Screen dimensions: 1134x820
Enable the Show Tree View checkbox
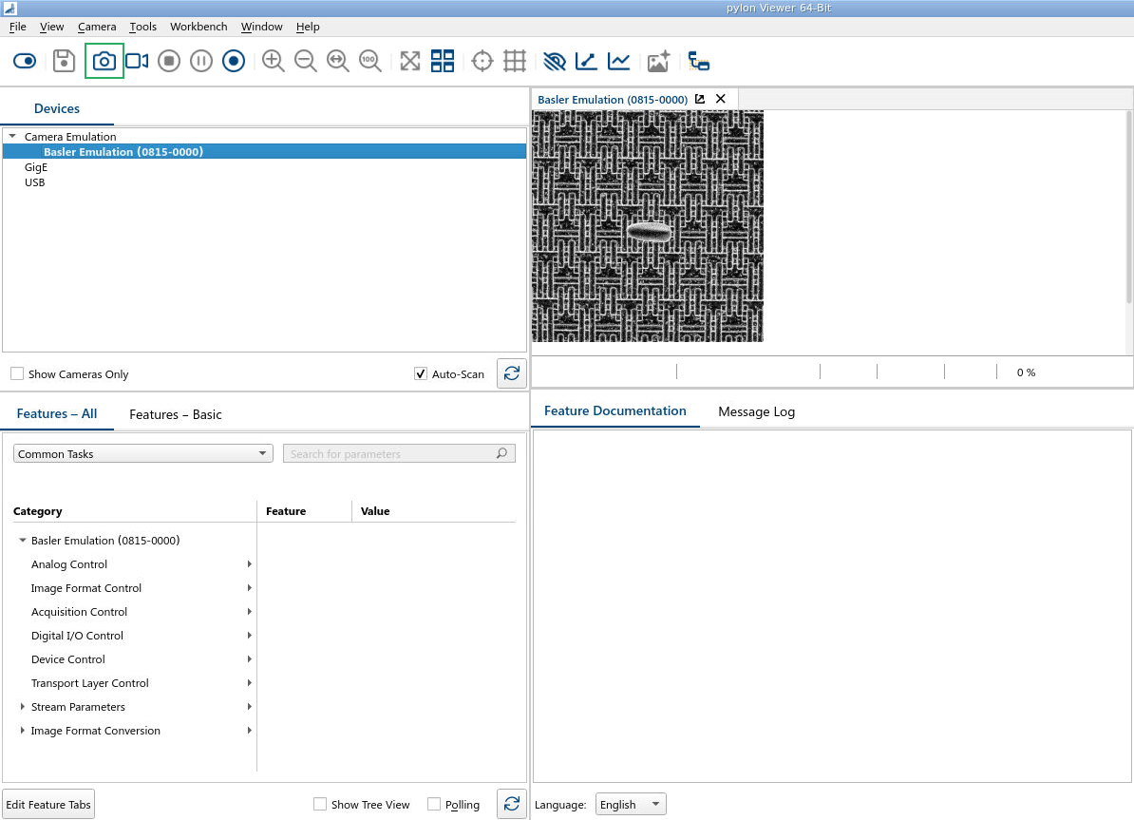[320, 804]
